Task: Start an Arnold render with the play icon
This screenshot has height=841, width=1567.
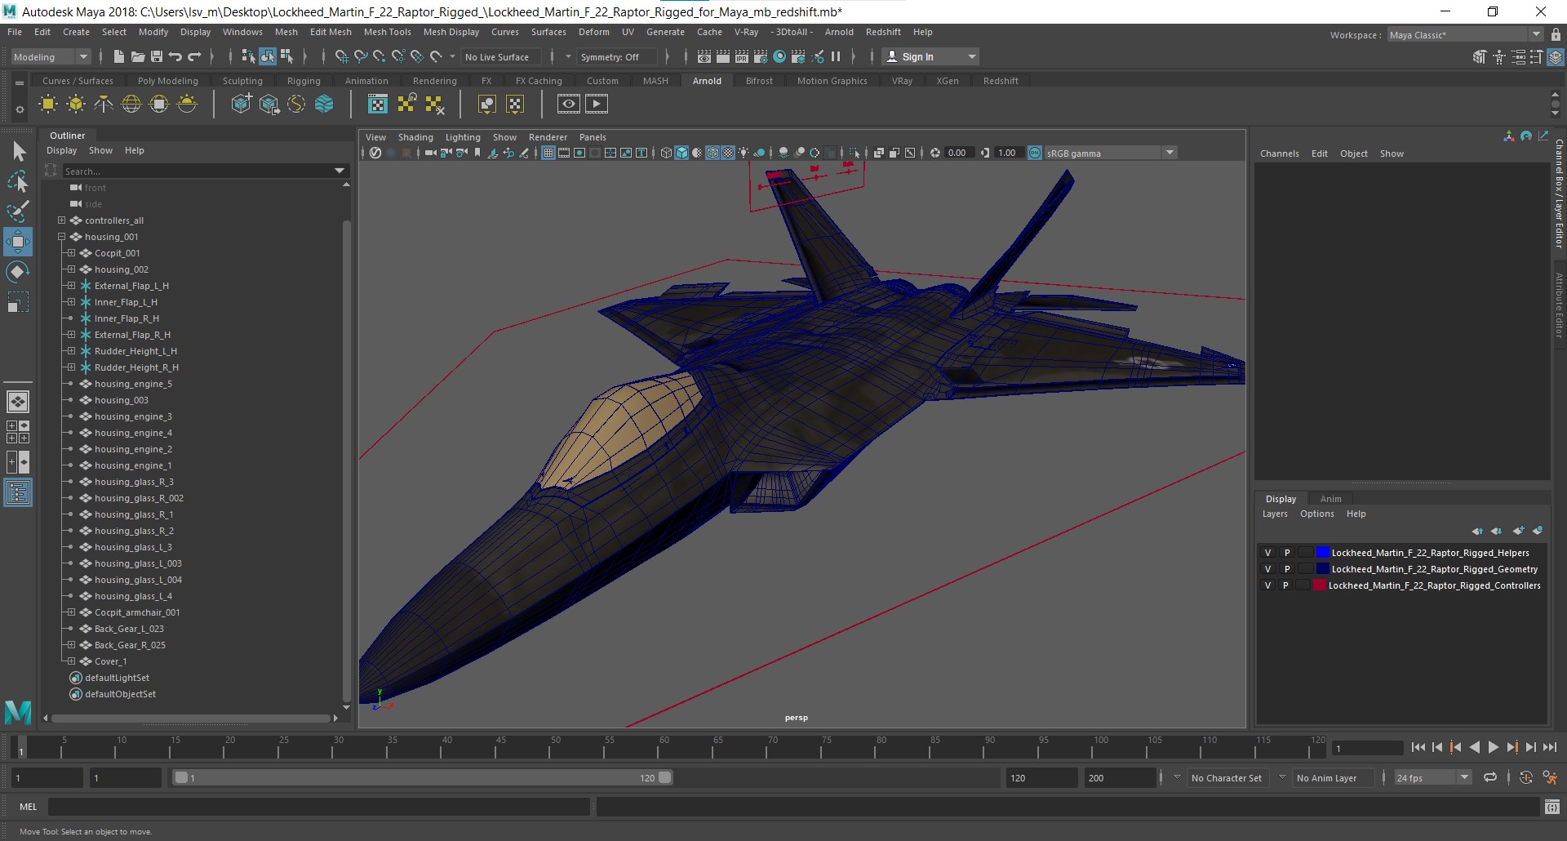Action: point(597,104)
